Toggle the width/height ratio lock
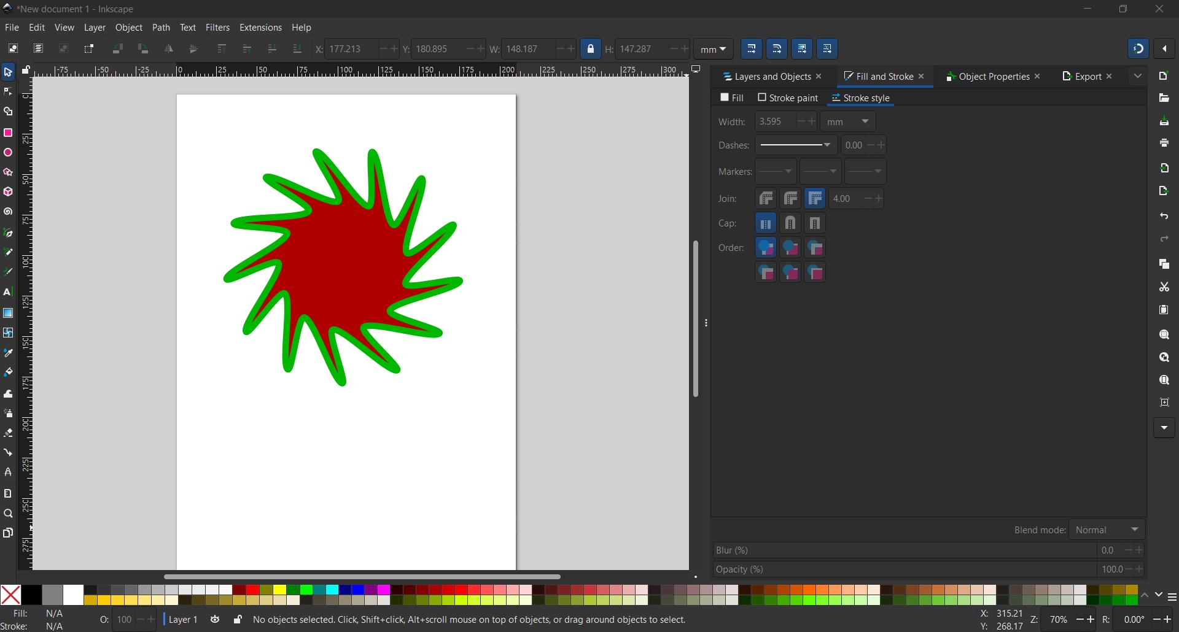This screenshot has height=632, width=1179. pyautogui.click(x=590, y=49)
